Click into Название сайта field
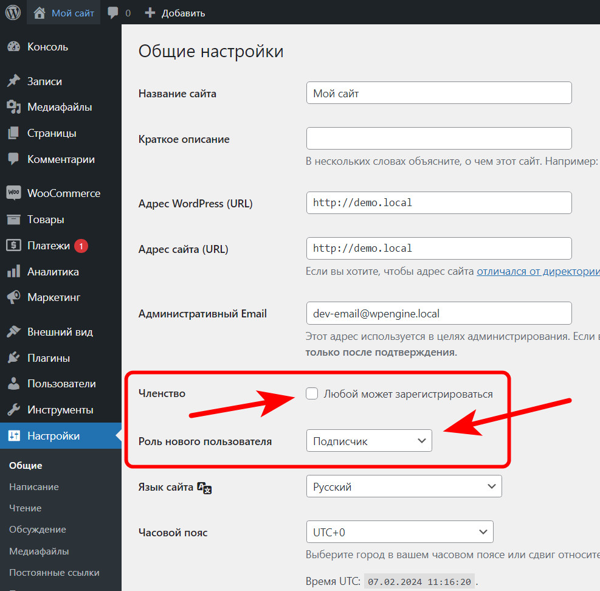Image resolution: width=600 pixels, height=591 pixels. click(439, 92)
